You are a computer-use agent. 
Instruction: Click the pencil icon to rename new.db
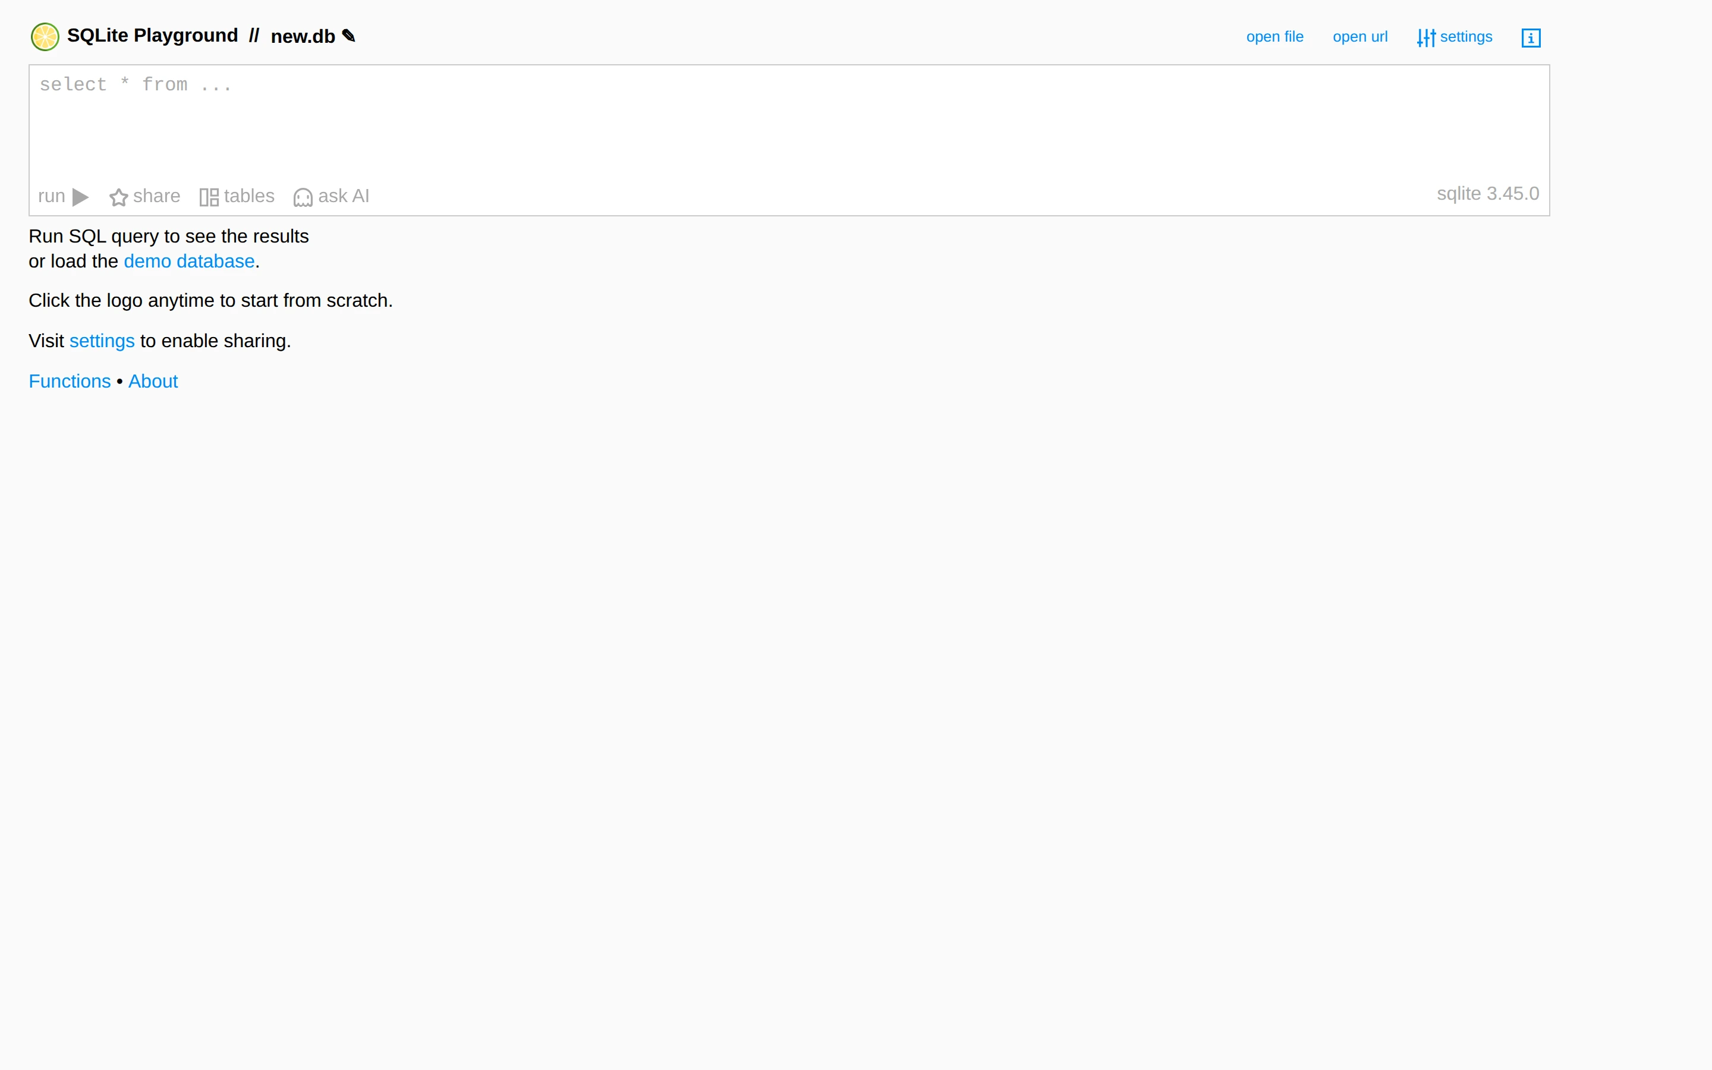click(x=349, y=36)
